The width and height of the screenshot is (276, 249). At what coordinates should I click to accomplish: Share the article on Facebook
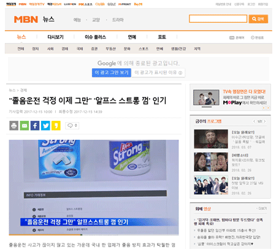coord(35,126)
